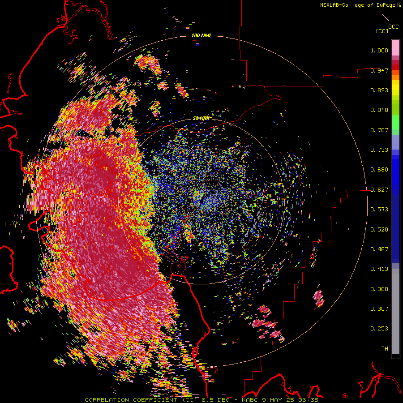
Task: Click the 9 MAY 25 date text
Action: pos(279,400)
